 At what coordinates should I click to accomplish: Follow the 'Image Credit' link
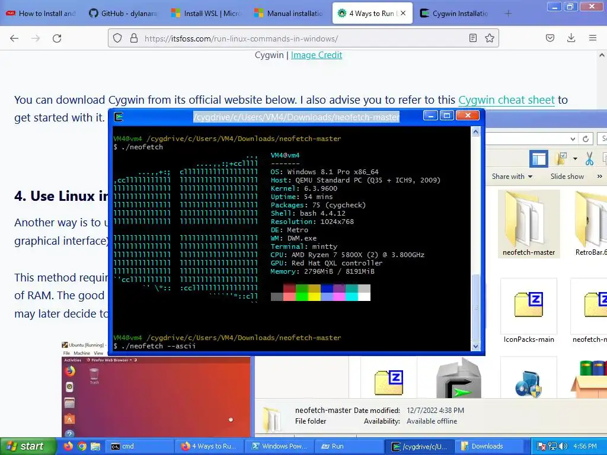coord(317,55)
